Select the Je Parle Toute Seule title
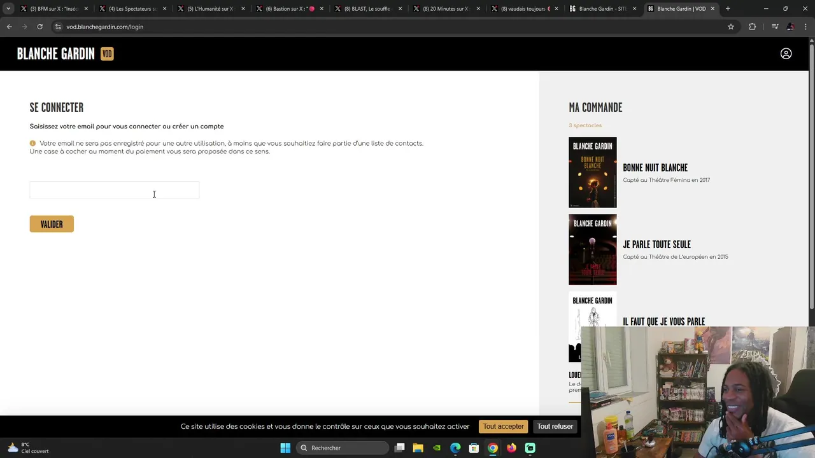815x458 pixels. 656,244
